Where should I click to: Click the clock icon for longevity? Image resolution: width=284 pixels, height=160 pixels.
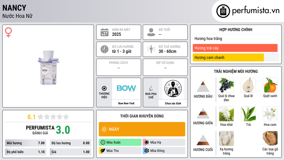[105, 49]
